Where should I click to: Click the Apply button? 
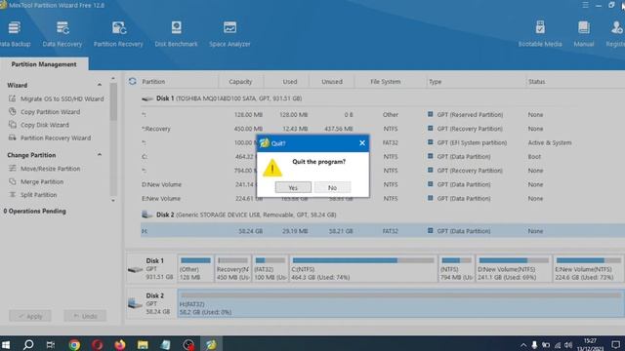[x=30, y=316]
